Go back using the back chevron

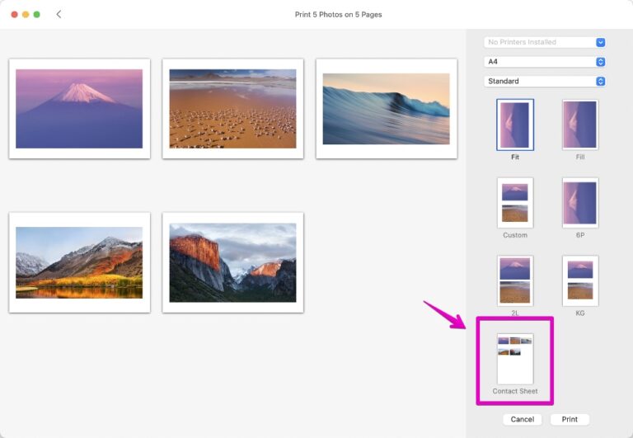[59, 14]
